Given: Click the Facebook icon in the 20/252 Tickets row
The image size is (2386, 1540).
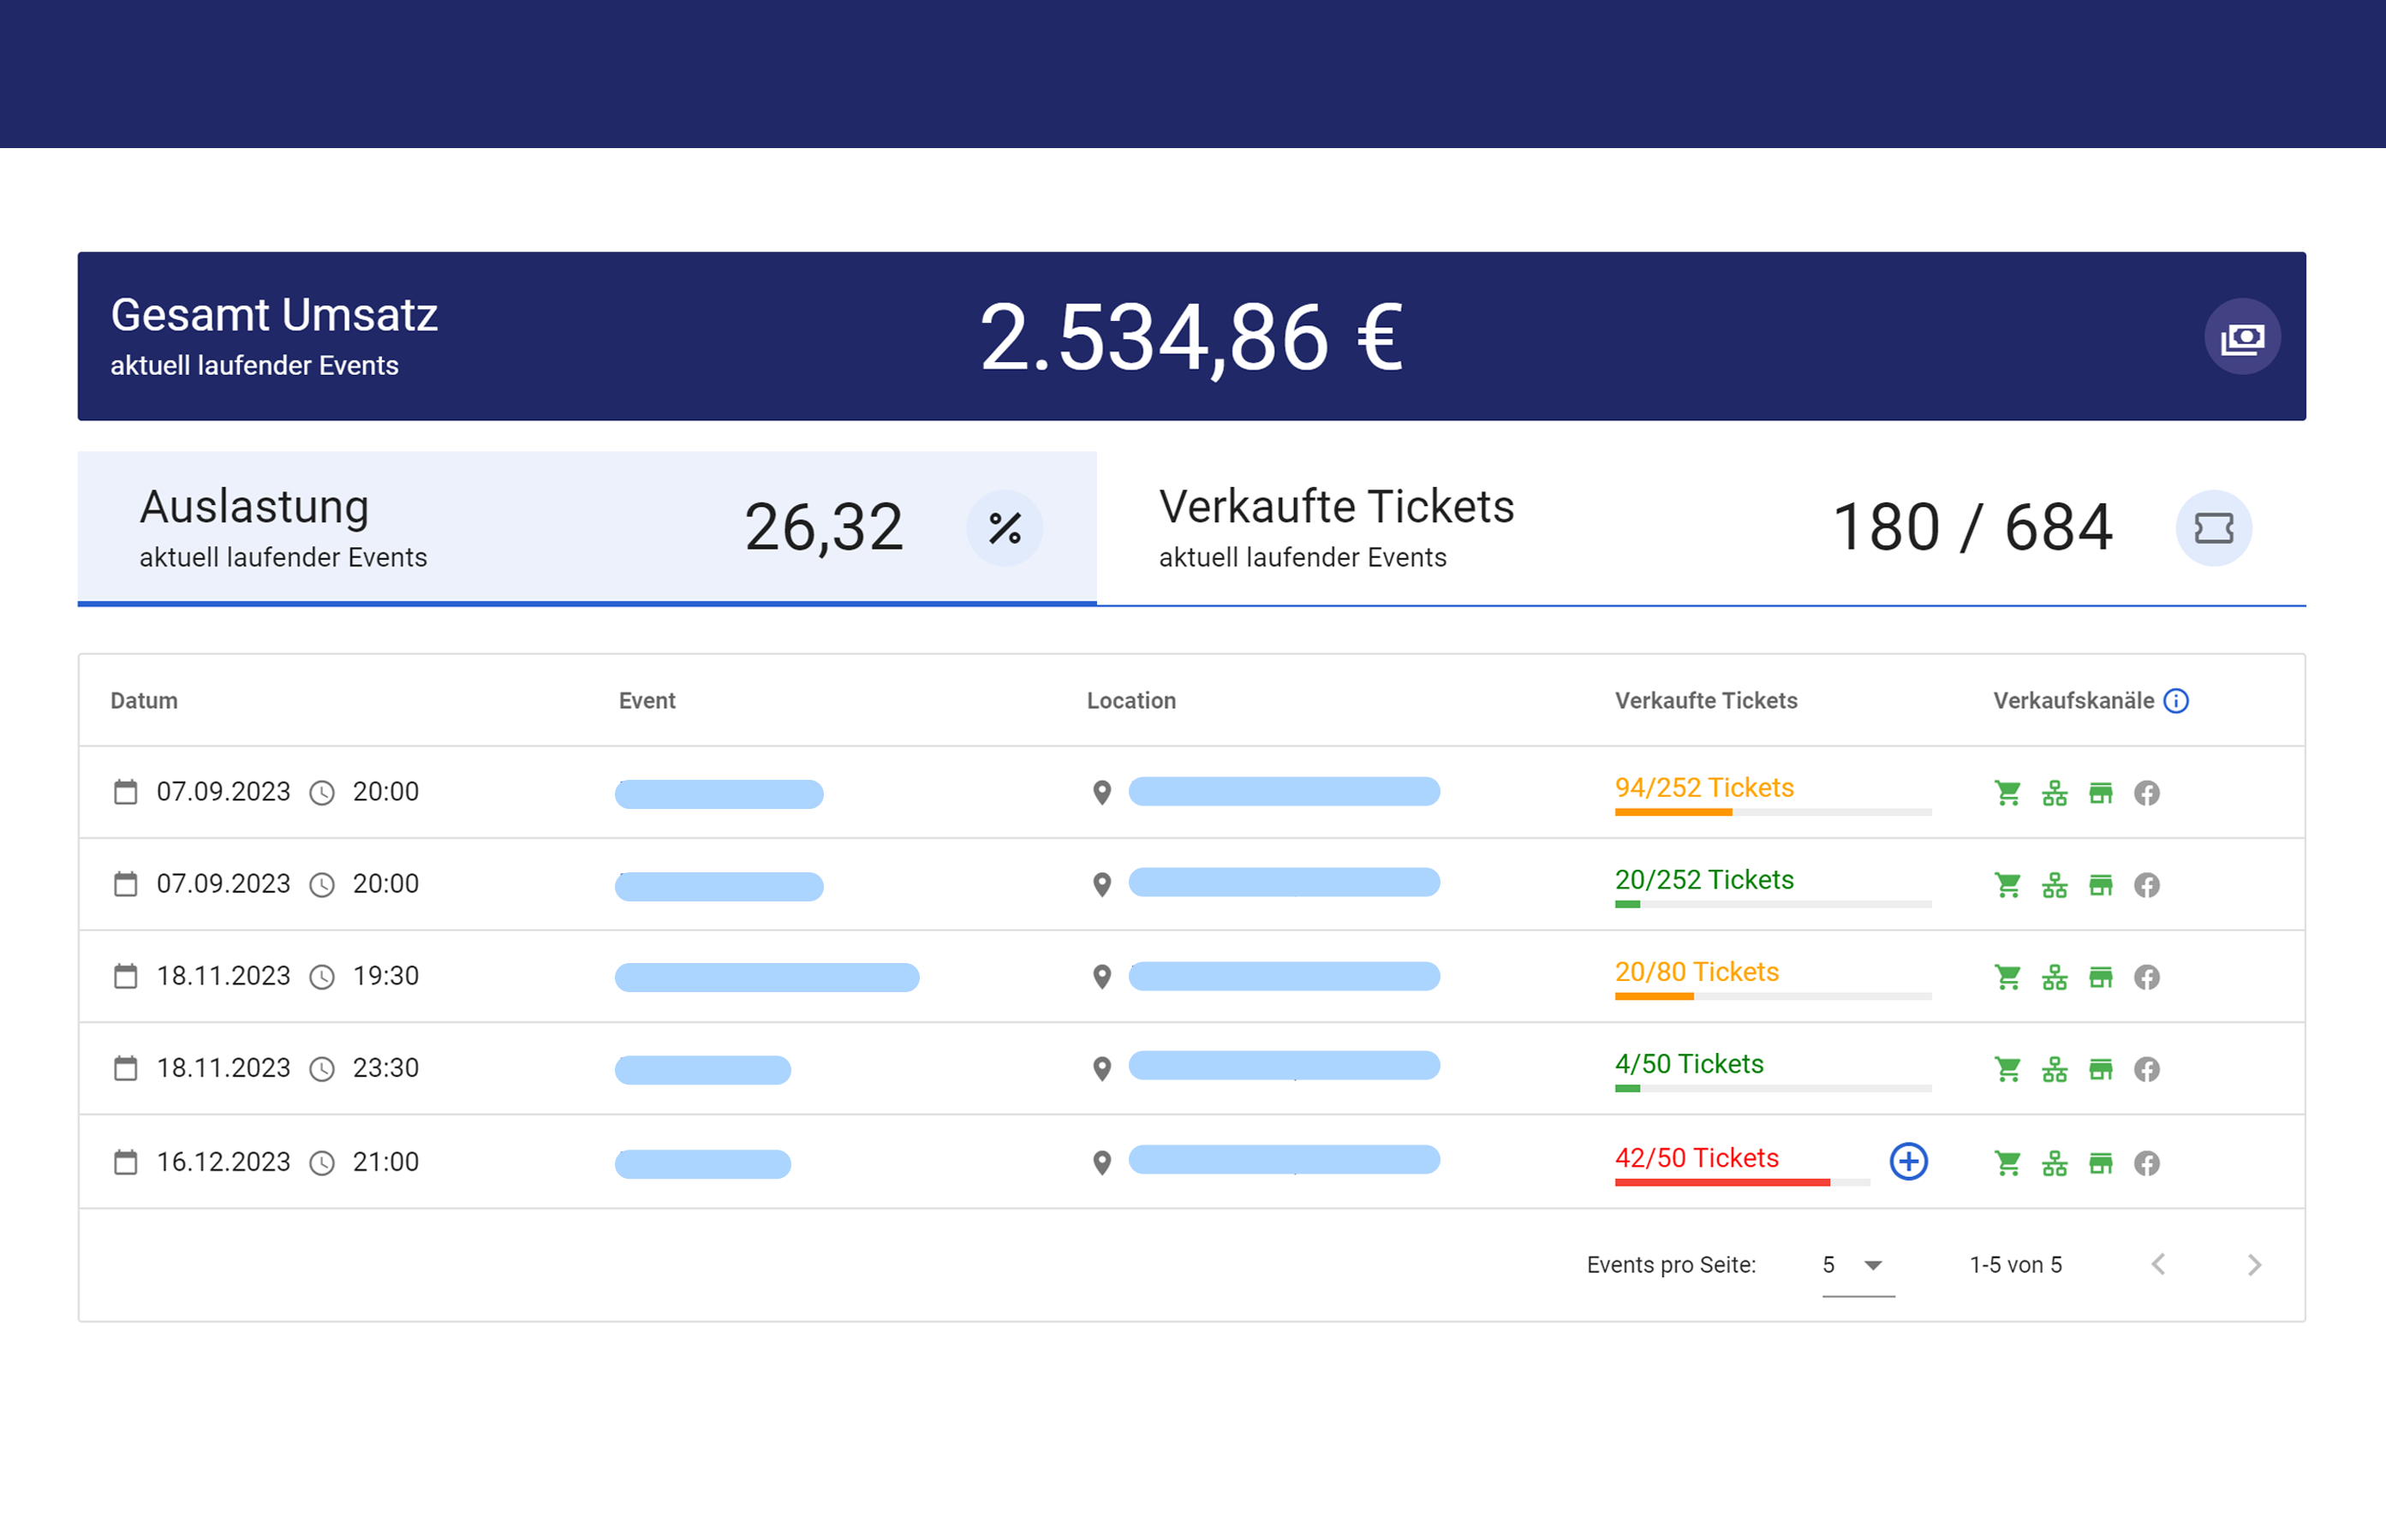Looking at the screenshot, I should pyautogui.click(x=2146, y=885).
